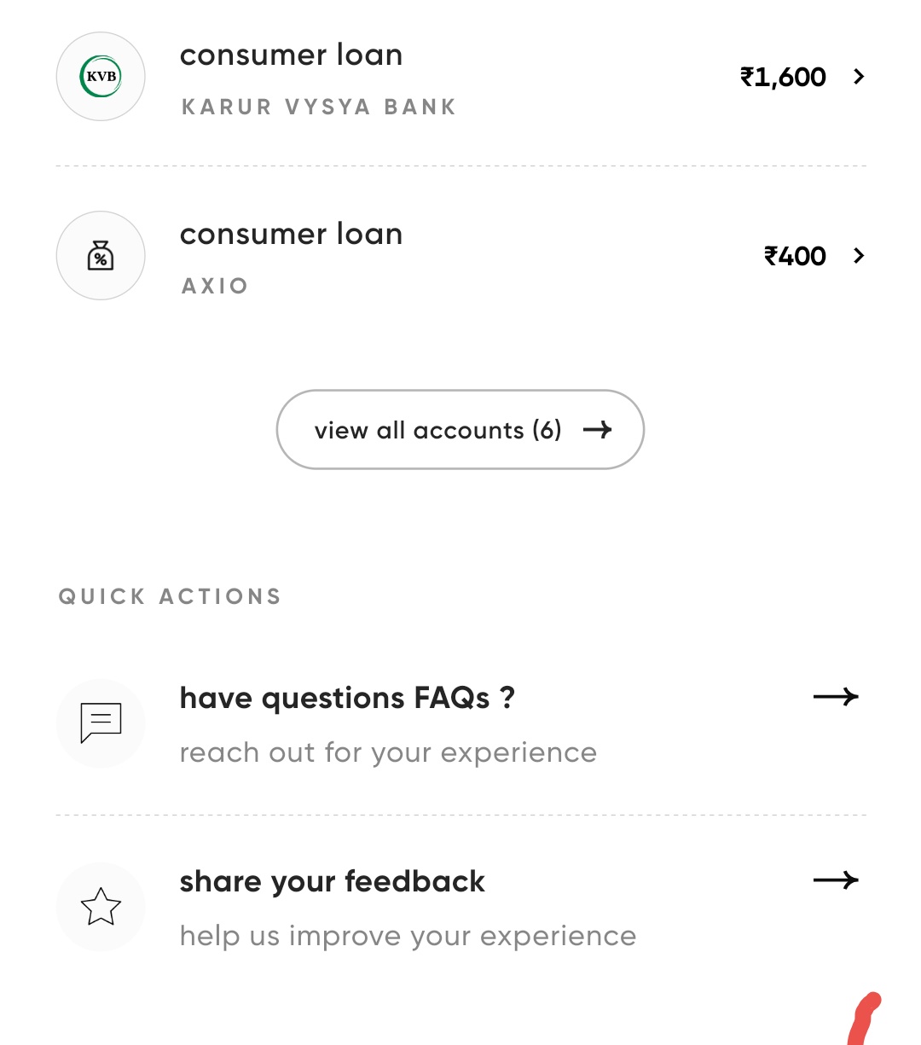The width and height of the screenshot is (921, 1045).
Task: Open the Karur Vysya Bank consumer loan
Action: [x=291, y=55]
